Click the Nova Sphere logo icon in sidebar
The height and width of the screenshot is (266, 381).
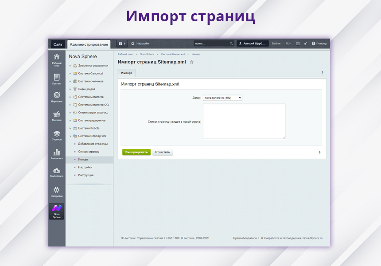(x=57, y=211)
